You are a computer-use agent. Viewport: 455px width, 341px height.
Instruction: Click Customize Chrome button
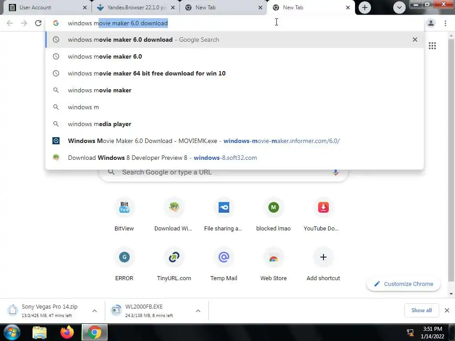click(x=403, y=284)
